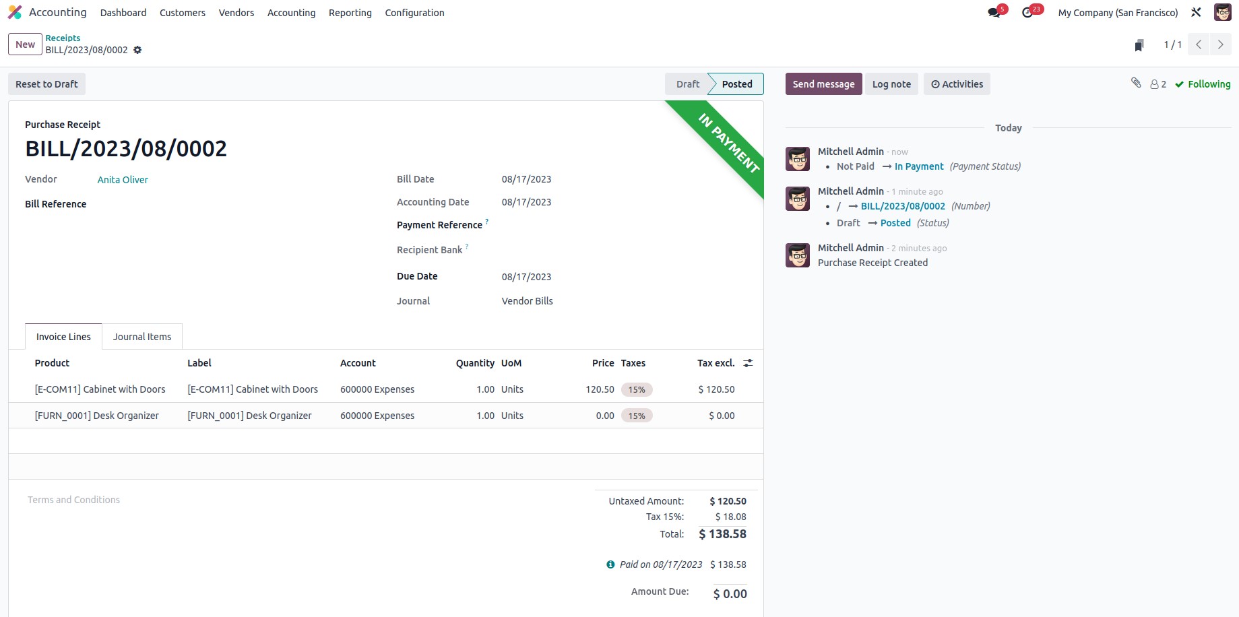Viewport: 1239px width, 617px height.
Task: Open the Customers menu
Action: point(183,13)
